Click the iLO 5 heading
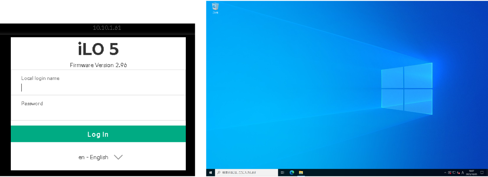 pyautogui.click(x=98, y=49)
